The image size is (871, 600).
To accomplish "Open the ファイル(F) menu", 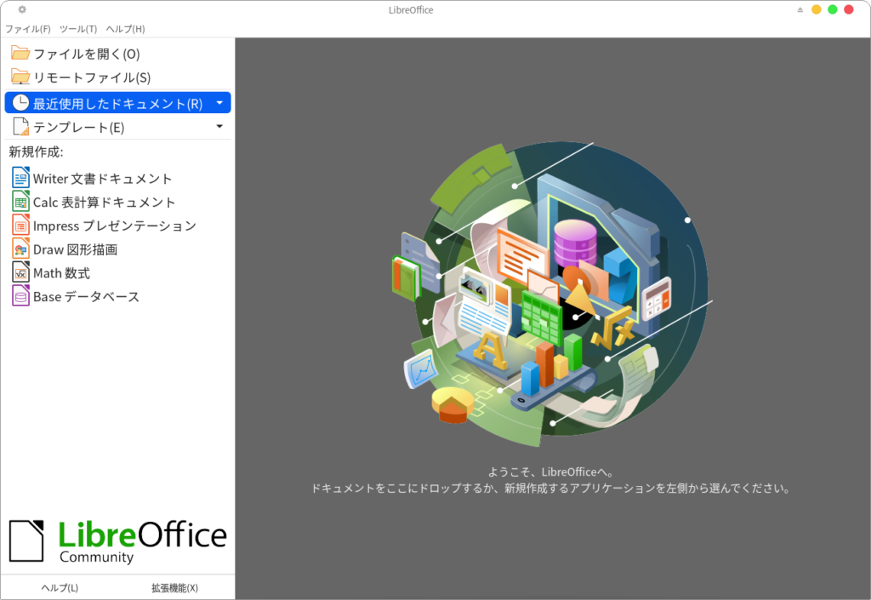I will pos(28,29).
